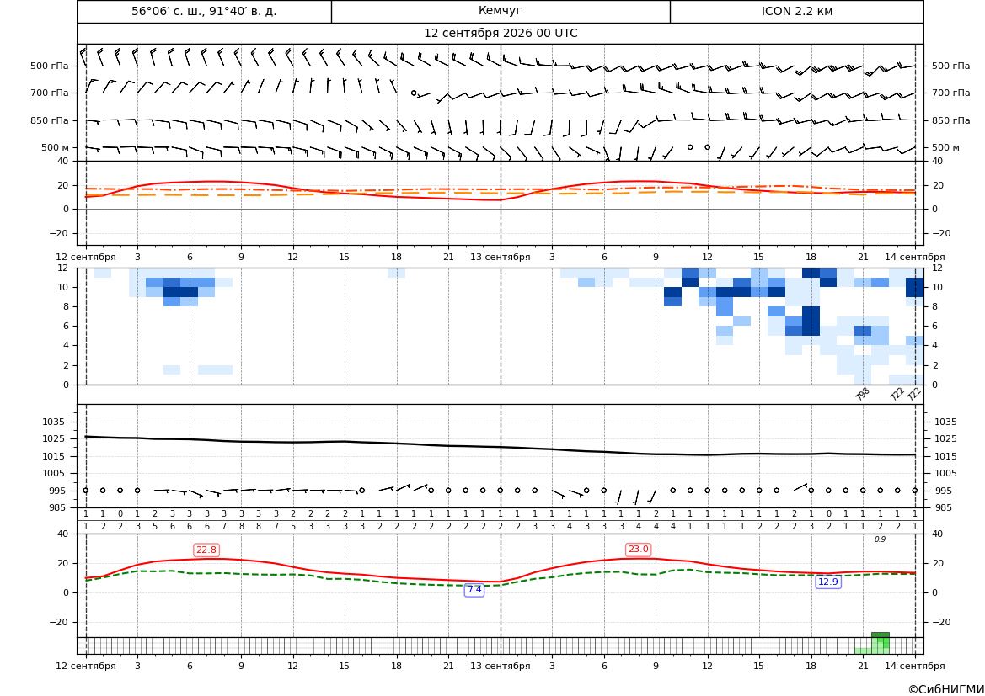Click the left 500 гПа level label

tap(49, 66)
